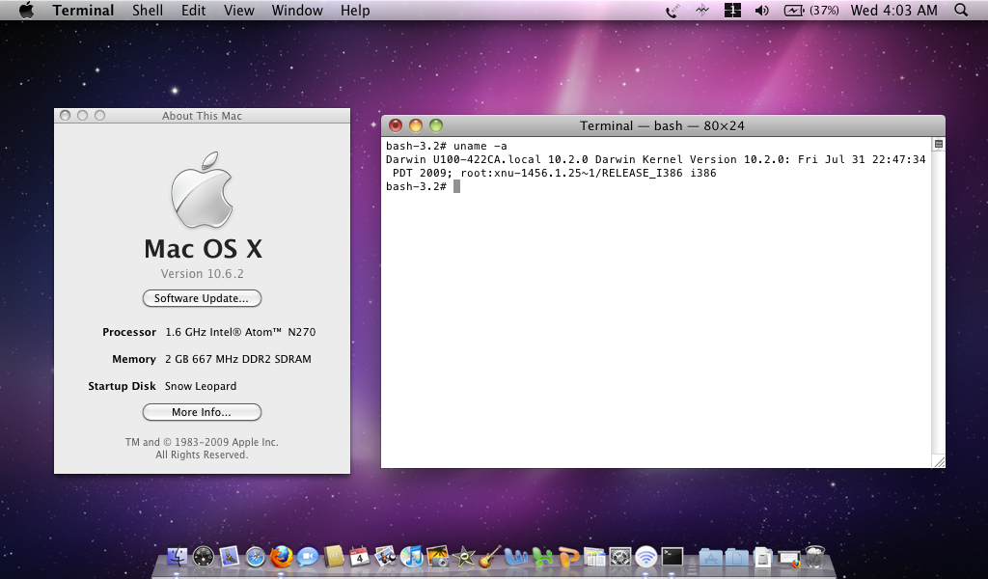Viewport: 988px width, 579px height.
Task: Open the Applications folder stack in Dock
Action: tap(711, 557)
